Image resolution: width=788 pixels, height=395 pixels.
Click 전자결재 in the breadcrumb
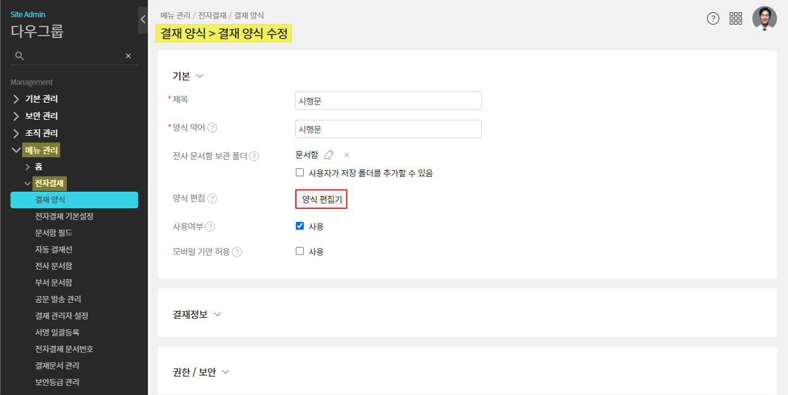tap(212, 15)
